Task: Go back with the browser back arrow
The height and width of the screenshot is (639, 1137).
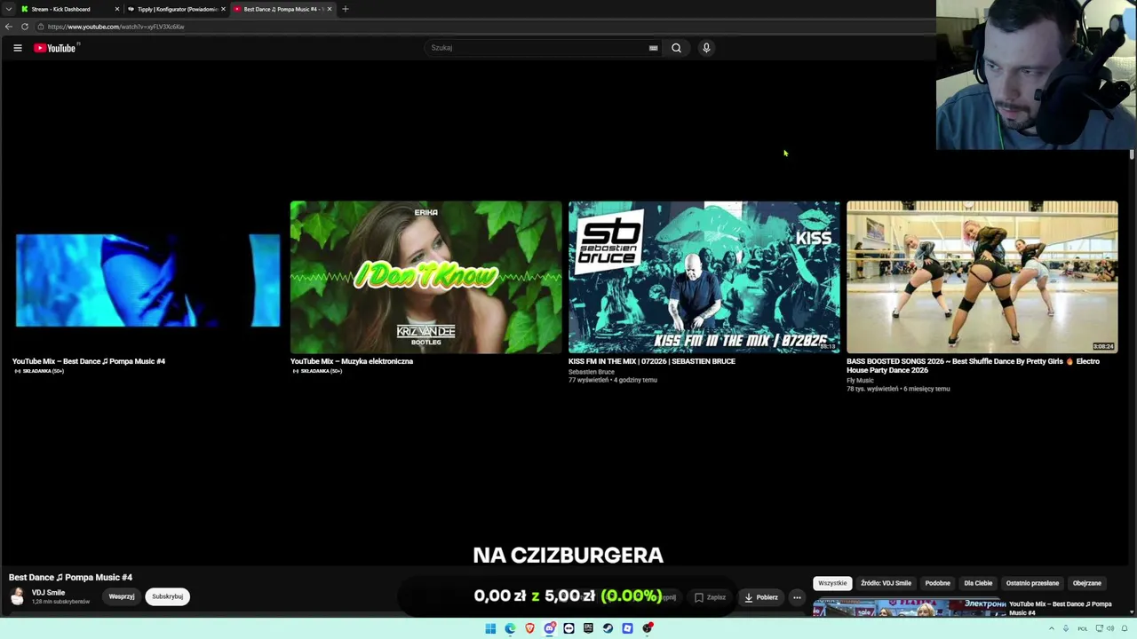Action: (9, 27)
